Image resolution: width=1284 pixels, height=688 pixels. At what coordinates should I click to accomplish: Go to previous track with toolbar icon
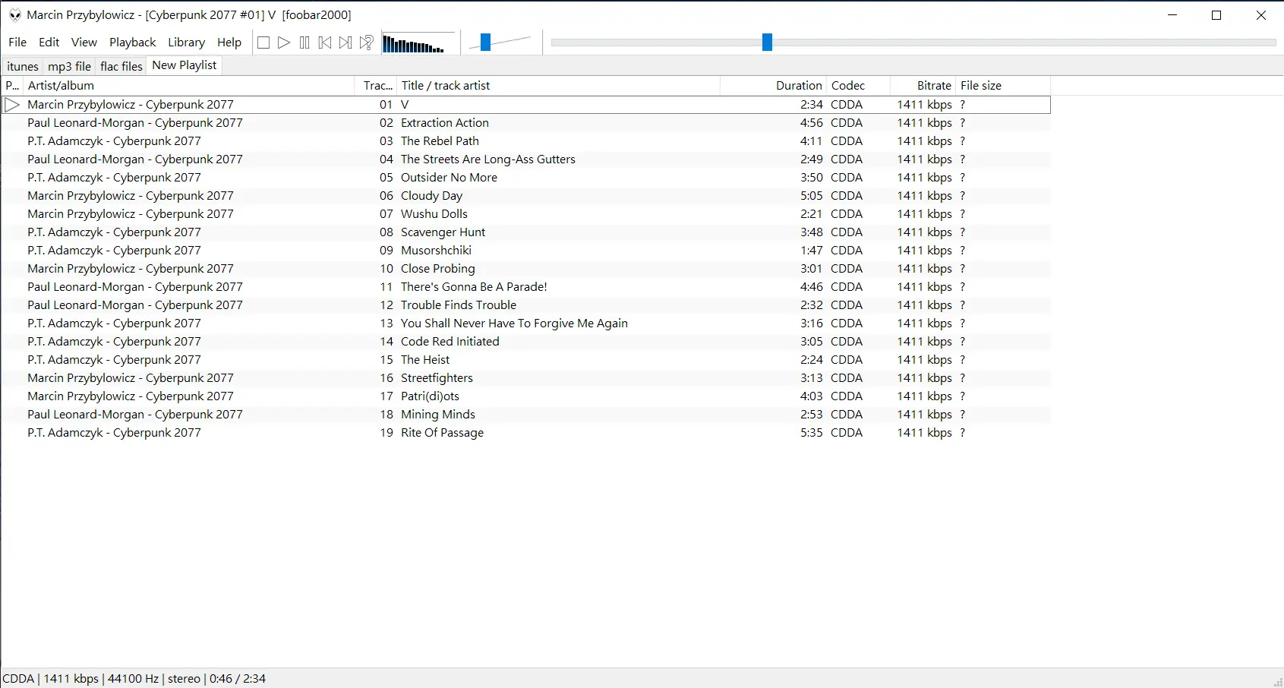[325, 43]
